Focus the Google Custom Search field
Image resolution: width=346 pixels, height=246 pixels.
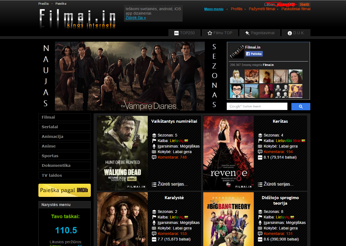pos(257,106)
